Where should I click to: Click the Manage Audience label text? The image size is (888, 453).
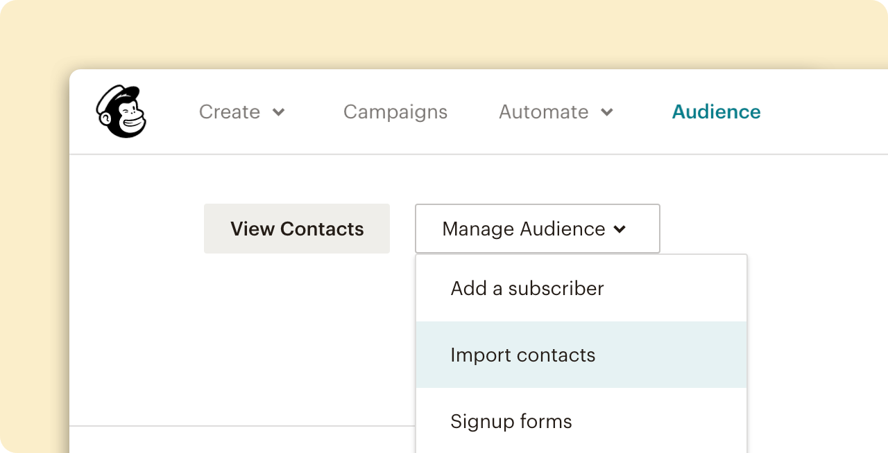pyautogui.click(x=523, y=229)
